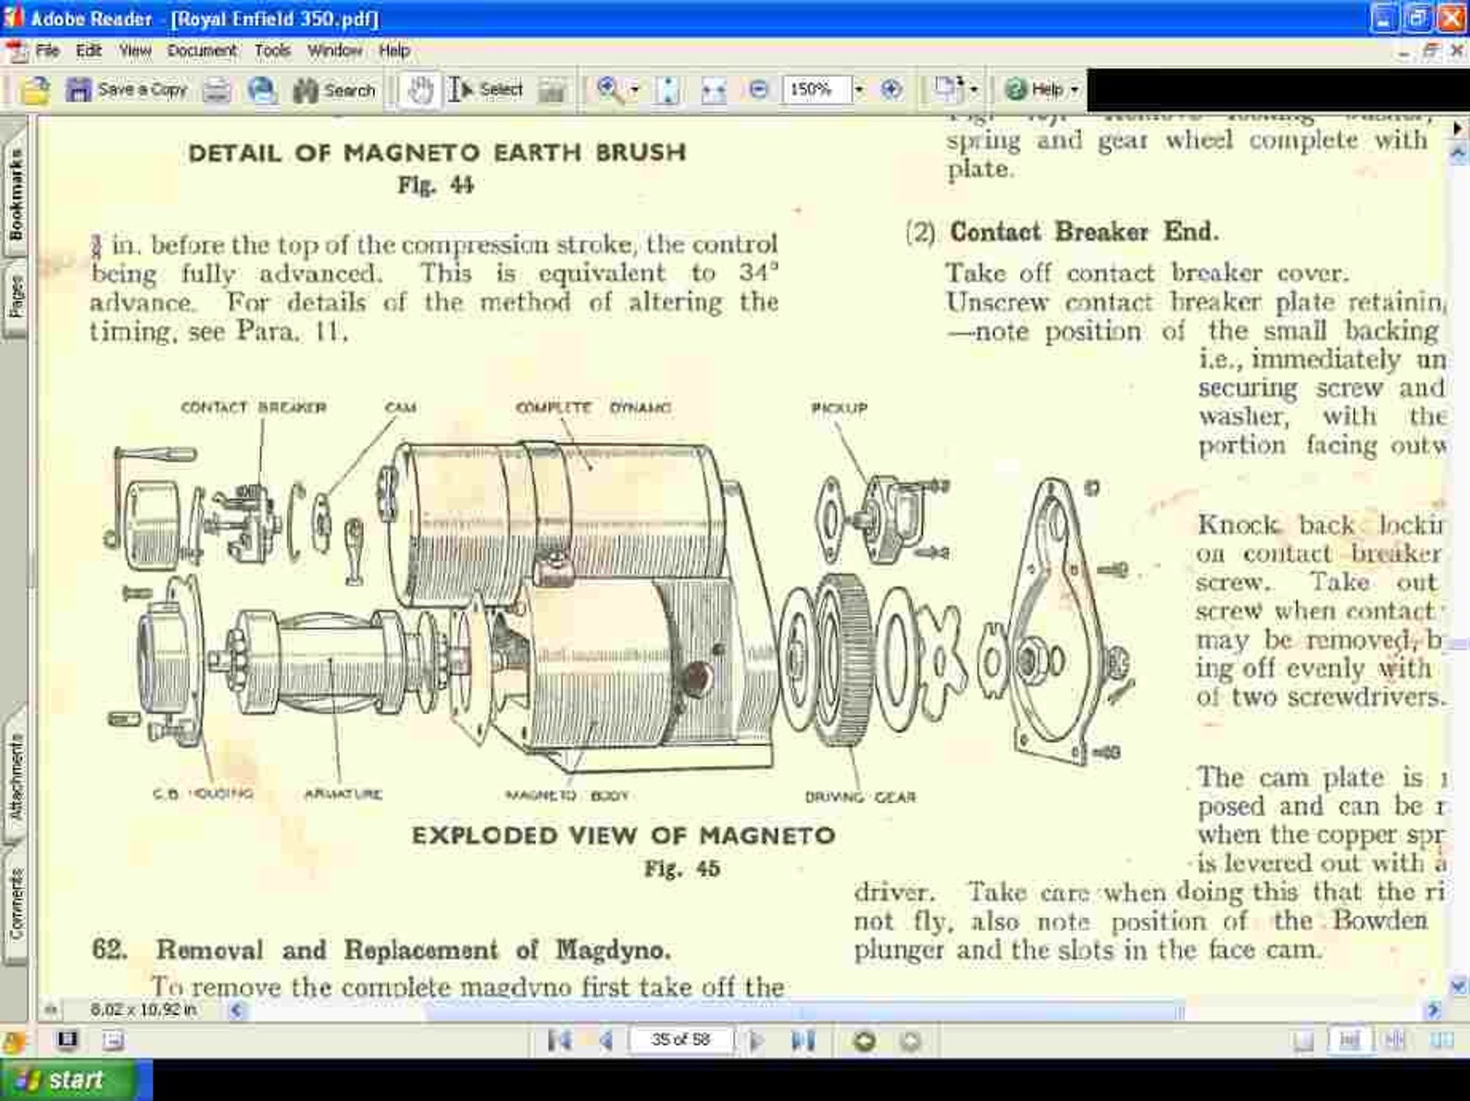The width and height of the screenshot is (1470, 1101).
Task: Click the '35 of 58' page field
Action: [680, 1040]
